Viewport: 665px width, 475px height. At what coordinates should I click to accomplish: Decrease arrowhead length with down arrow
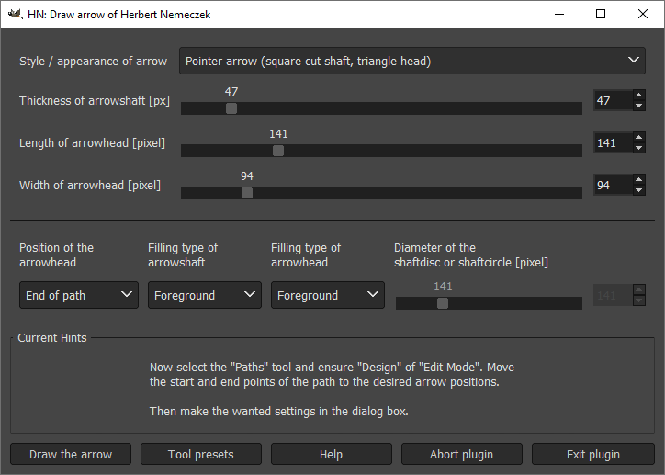(x=638, y=148)
